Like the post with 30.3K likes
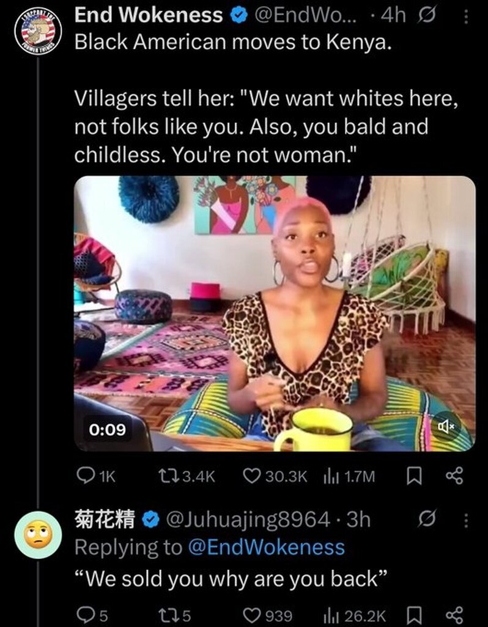This screenshot has height=627, width=488. pyautogui.click(x=275, y=476)
